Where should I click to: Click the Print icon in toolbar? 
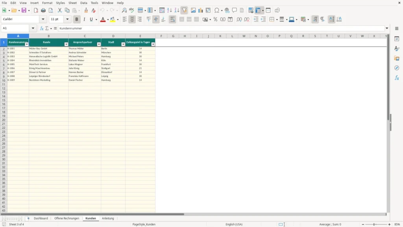click(x=43, y=10)
